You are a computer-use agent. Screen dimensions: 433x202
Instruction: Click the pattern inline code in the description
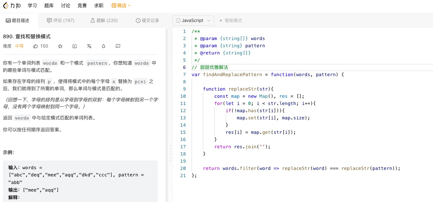(x=97, y=63)
